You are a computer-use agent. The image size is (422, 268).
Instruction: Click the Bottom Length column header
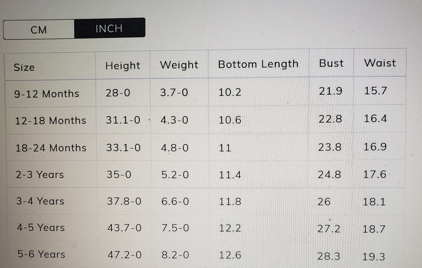[x=258, y=64]
